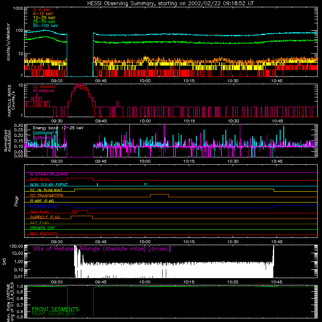This screenshot has height=322, width=322.
Task: Select the SC_IN_SUNLIGHT flag label
Action: (46, 190)
